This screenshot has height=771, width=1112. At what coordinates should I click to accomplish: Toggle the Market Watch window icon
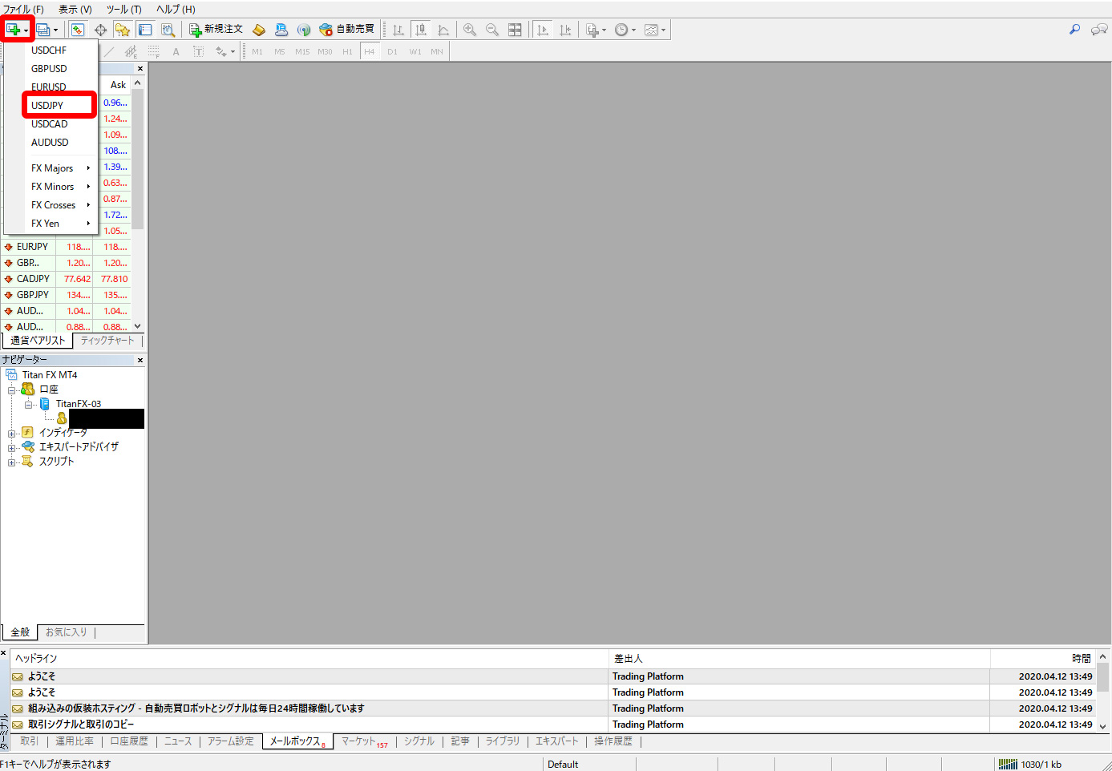[78, 30]
